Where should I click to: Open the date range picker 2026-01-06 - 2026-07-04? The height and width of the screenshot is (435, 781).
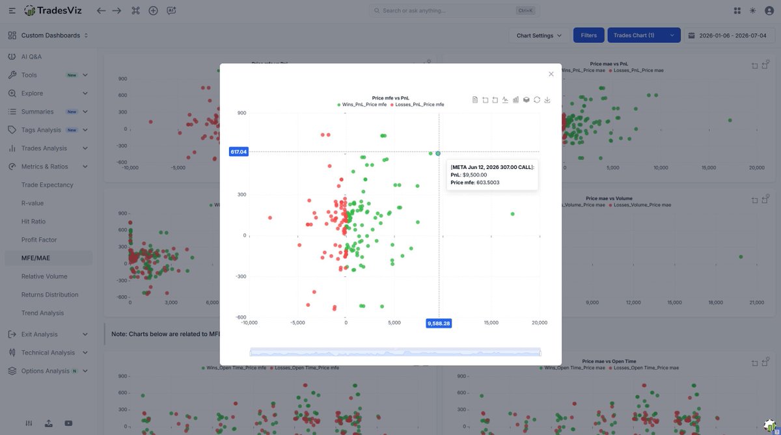point(730,36)
